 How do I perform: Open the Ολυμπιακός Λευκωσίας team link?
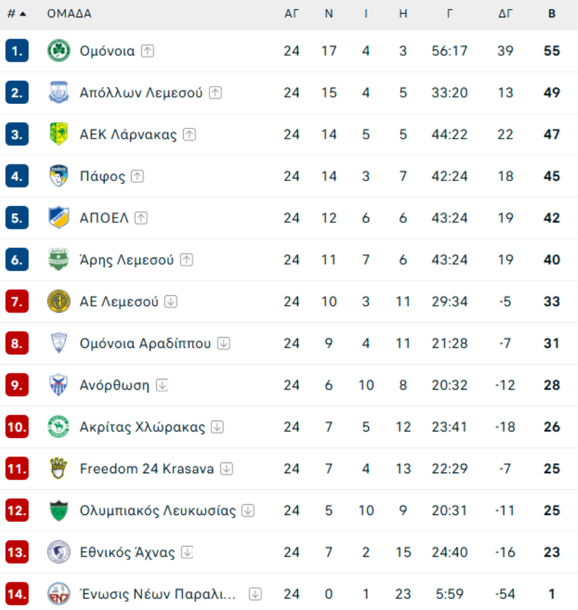click(157, 510)
